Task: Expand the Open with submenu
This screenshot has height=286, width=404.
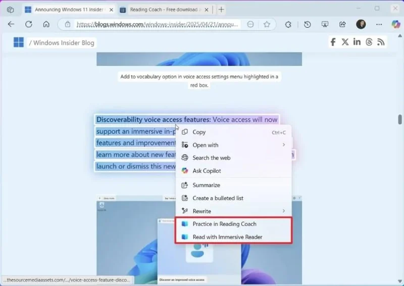Action: point(234,145)
